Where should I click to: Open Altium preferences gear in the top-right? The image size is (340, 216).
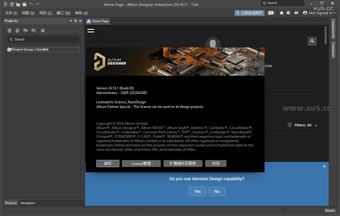point(288,13)
